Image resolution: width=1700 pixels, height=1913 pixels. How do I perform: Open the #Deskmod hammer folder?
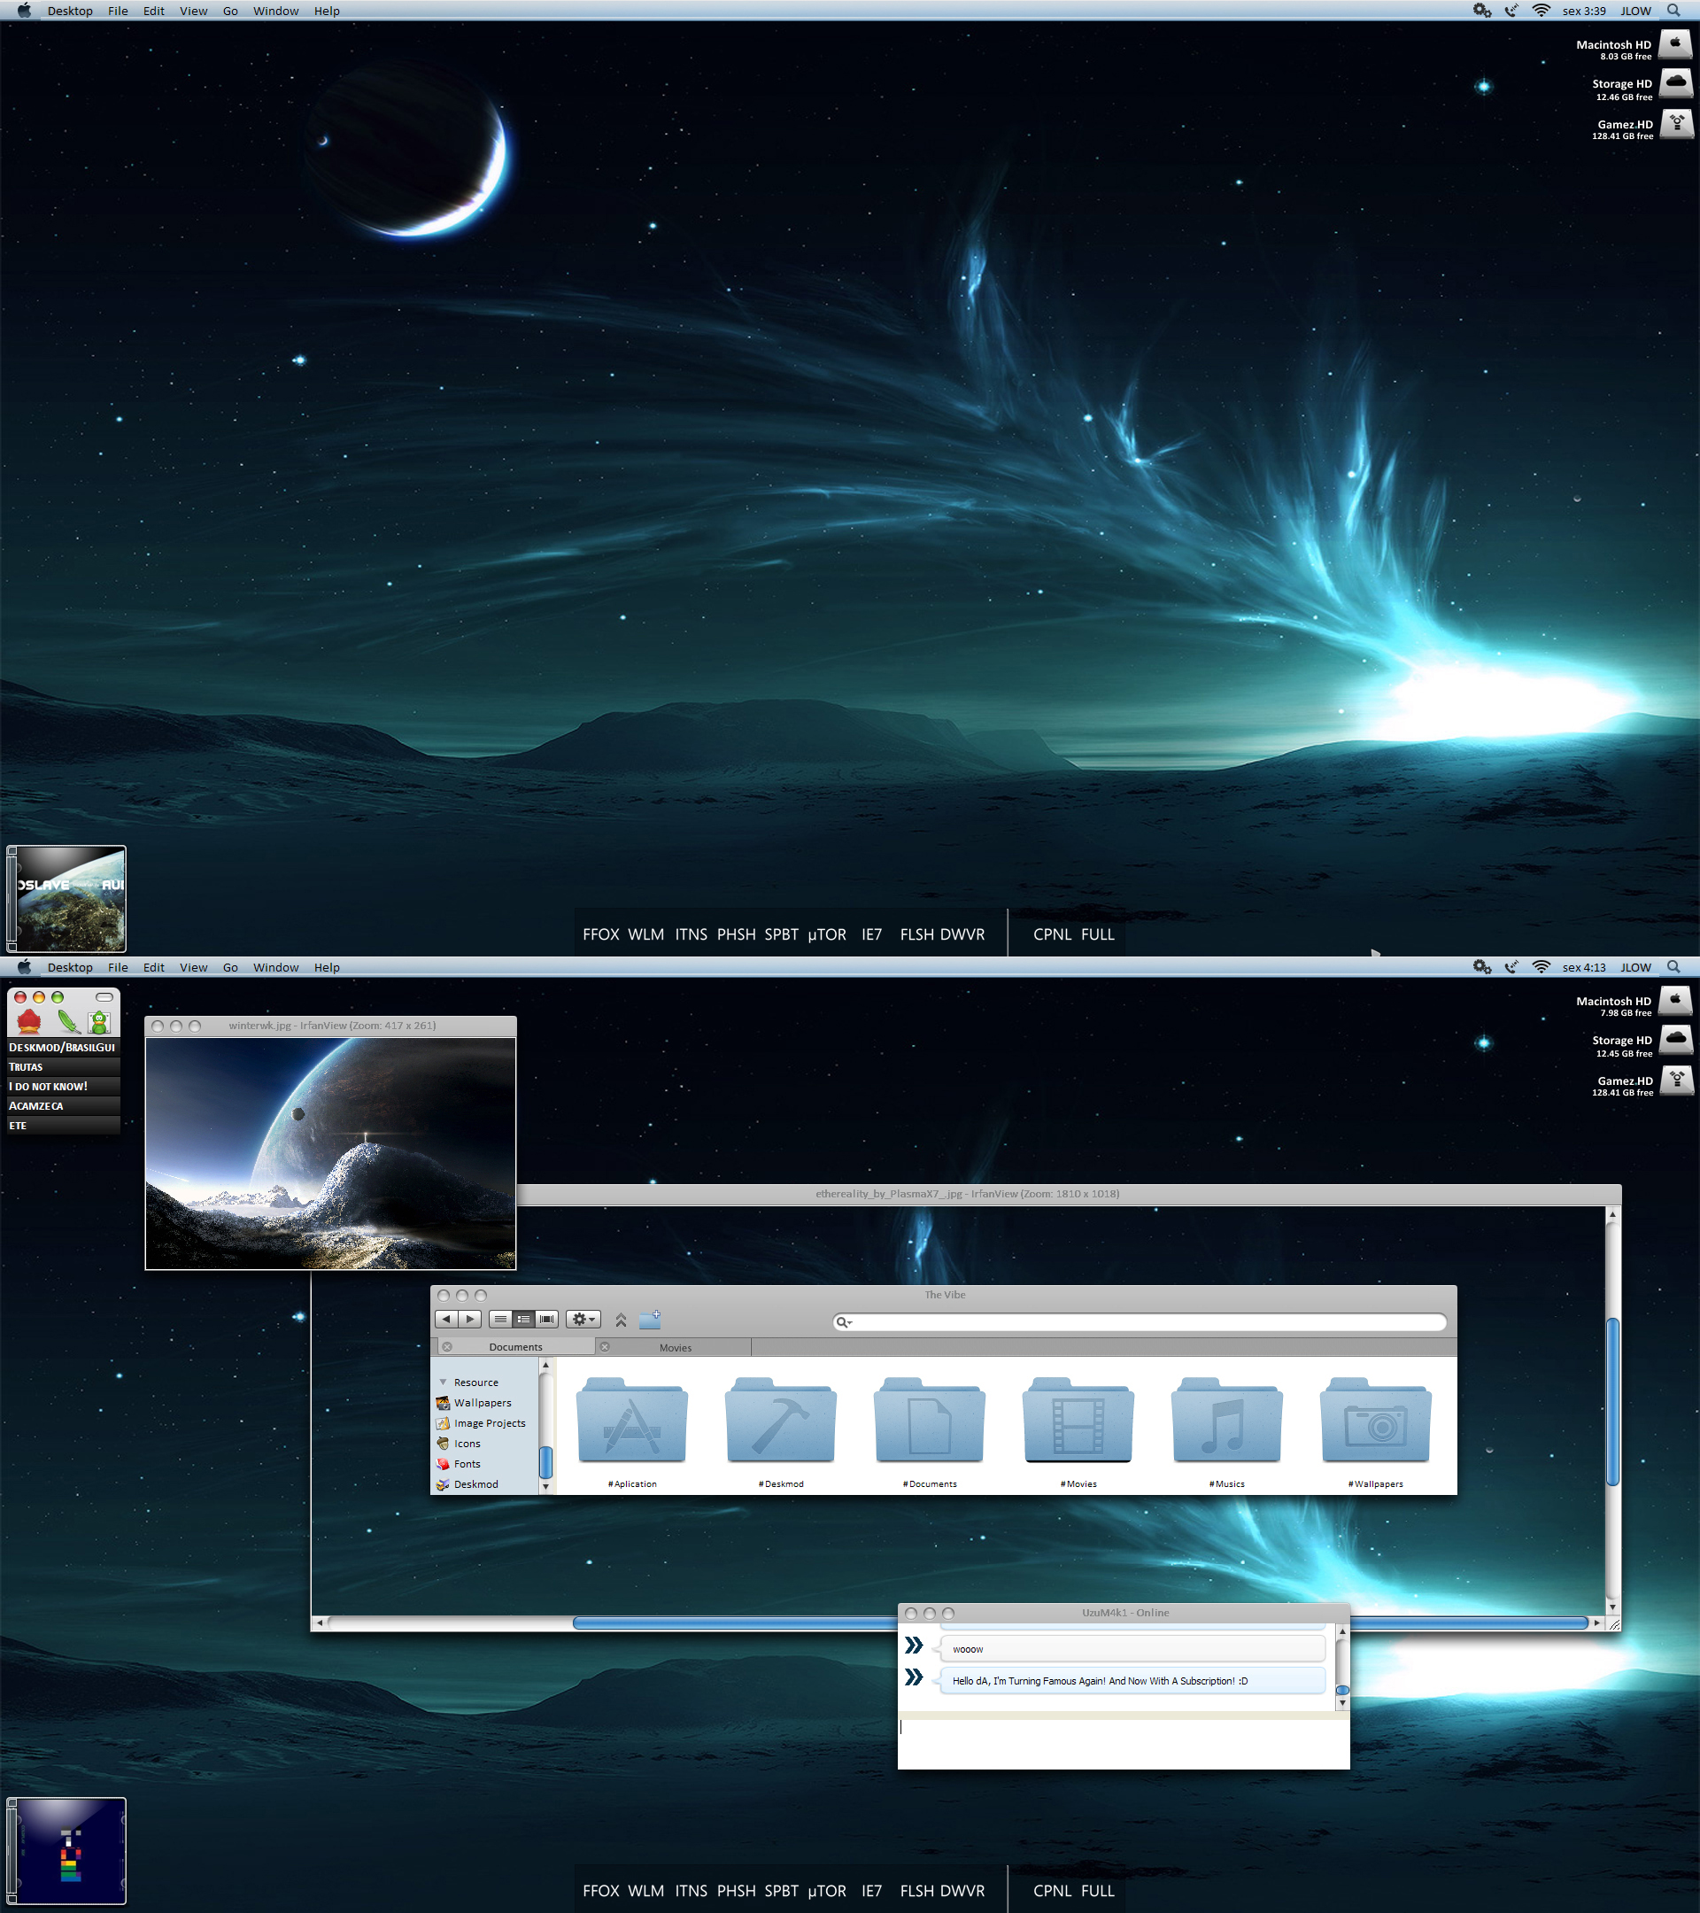(780, 1420)
